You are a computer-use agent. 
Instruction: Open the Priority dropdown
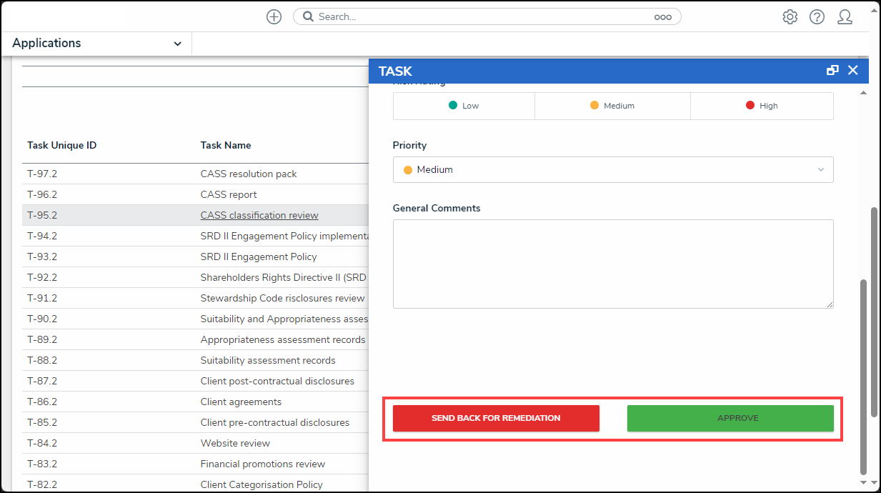pyautogui.click(x=612, y=170)
